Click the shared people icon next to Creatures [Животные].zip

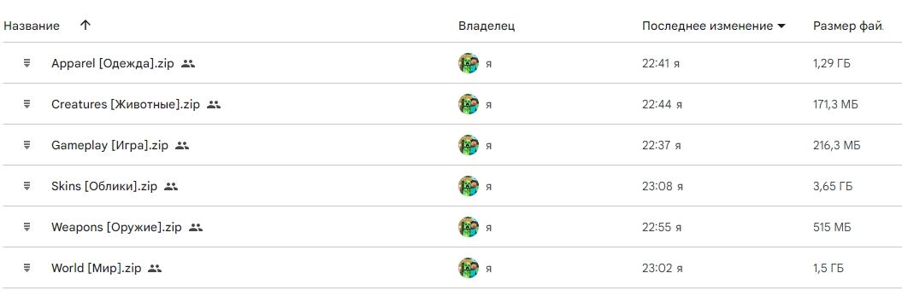click(x=214, y=104)
